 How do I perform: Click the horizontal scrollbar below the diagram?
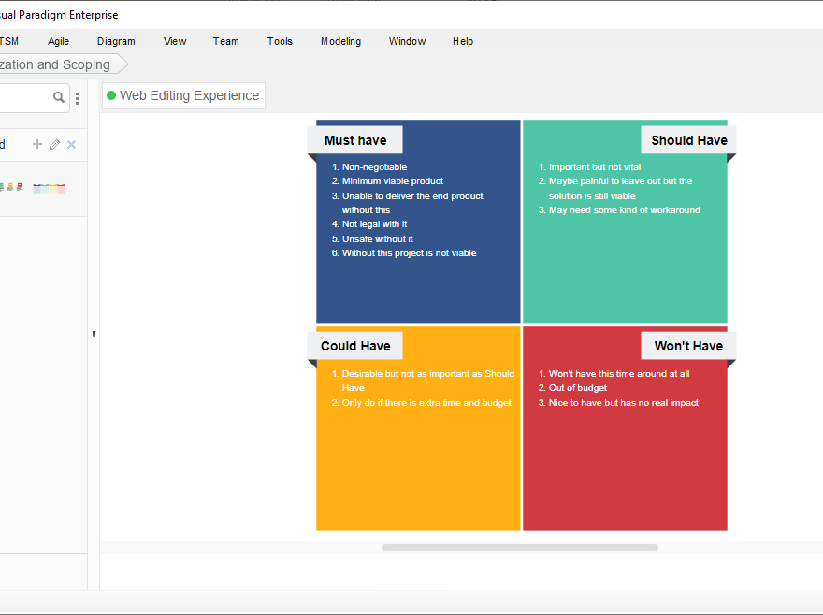(x=519, y=548)
